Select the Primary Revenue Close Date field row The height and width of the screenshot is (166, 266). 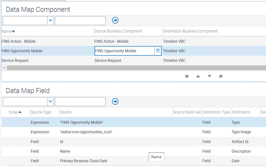pos(83,161)
